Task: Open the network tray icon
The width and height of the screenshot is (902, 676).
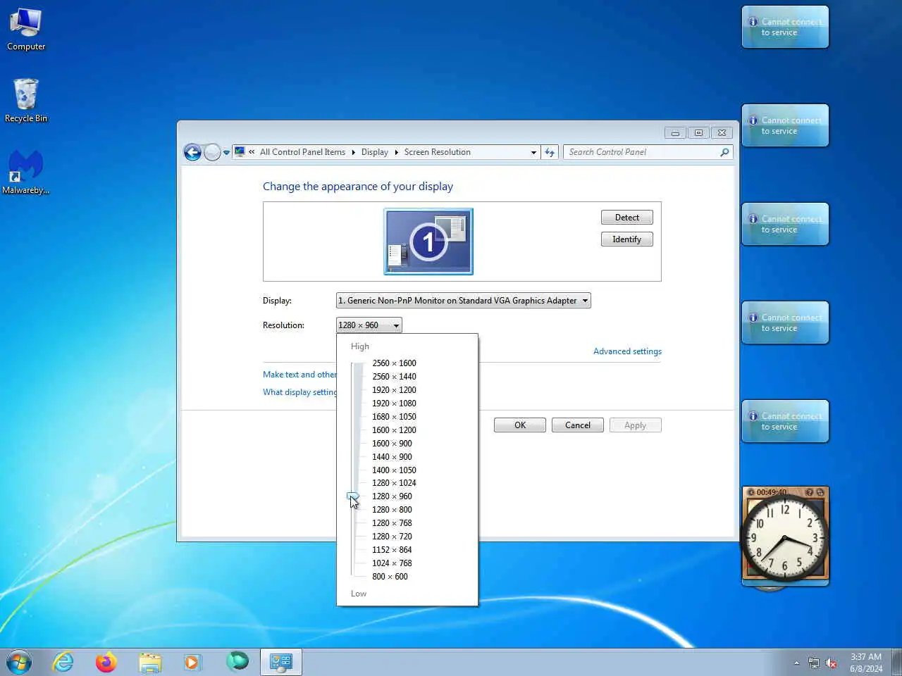Action: point(814,663)
